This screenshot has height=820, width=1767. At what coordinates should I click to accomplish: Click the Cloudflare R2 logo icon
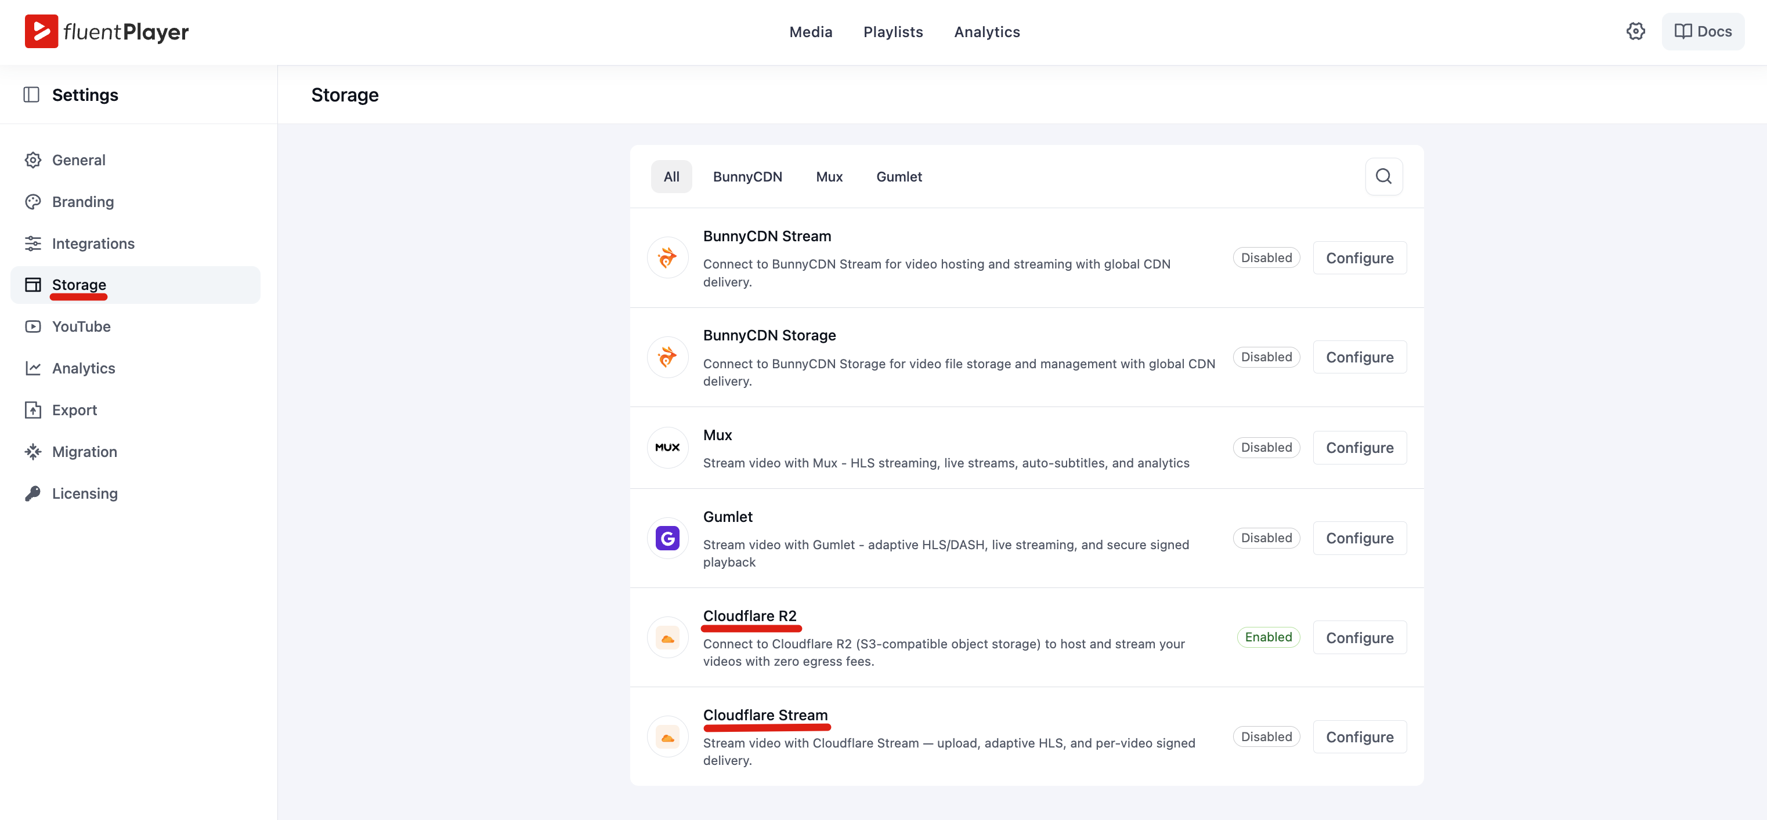(667, 638)
